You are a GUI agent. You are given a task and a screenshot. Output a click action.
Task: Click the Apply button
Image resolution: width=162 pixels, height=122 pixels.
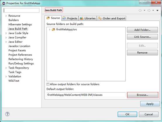[x=150, y=104]
